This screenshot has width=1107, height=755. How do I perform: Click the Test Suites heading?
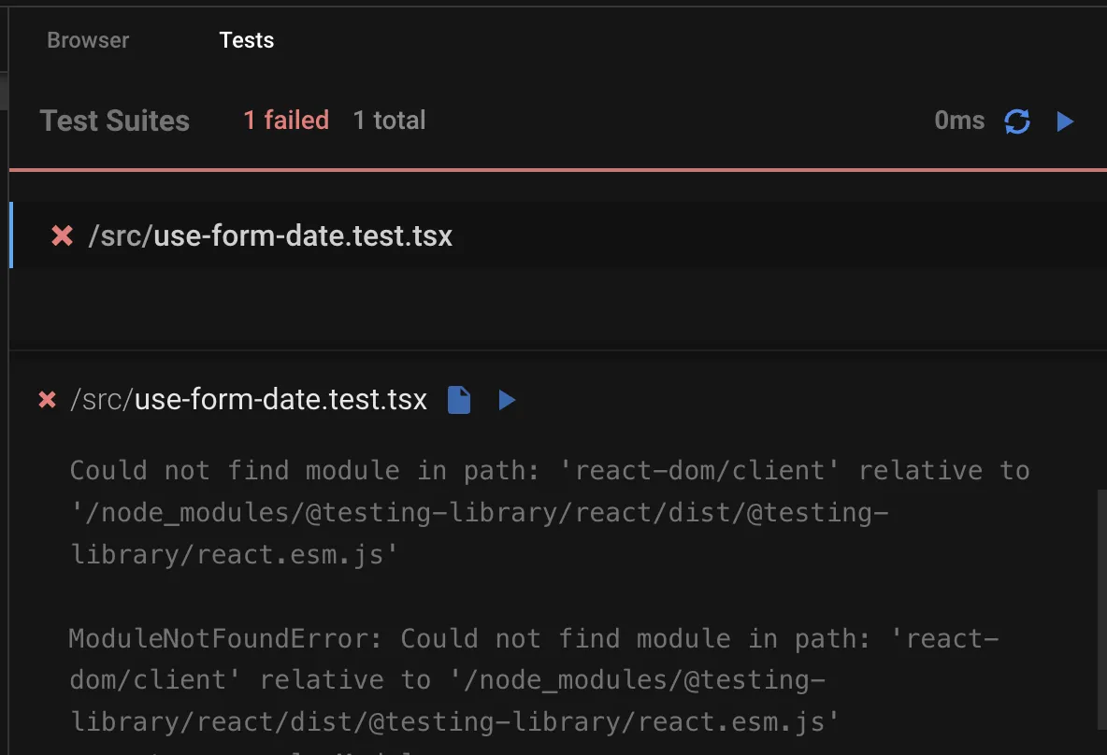[x=114, y=121]
